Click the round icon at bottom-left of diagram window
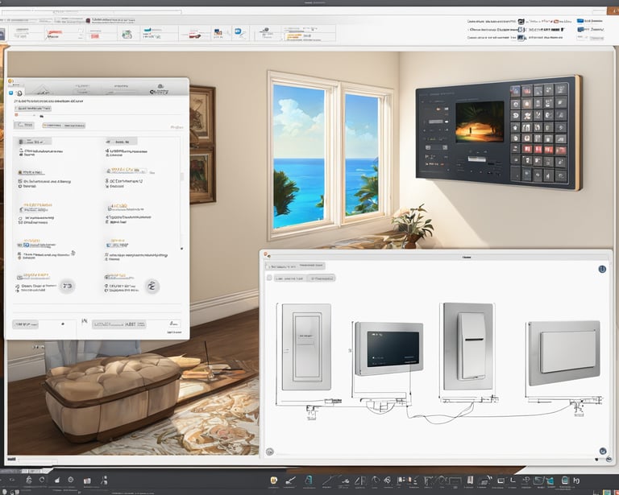The height and width of the screenshot is (495, 619). [269, 452]
